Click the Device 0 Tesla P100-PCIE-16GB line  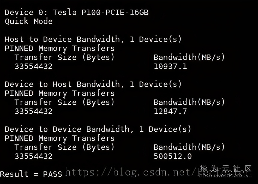pos(77,13)
